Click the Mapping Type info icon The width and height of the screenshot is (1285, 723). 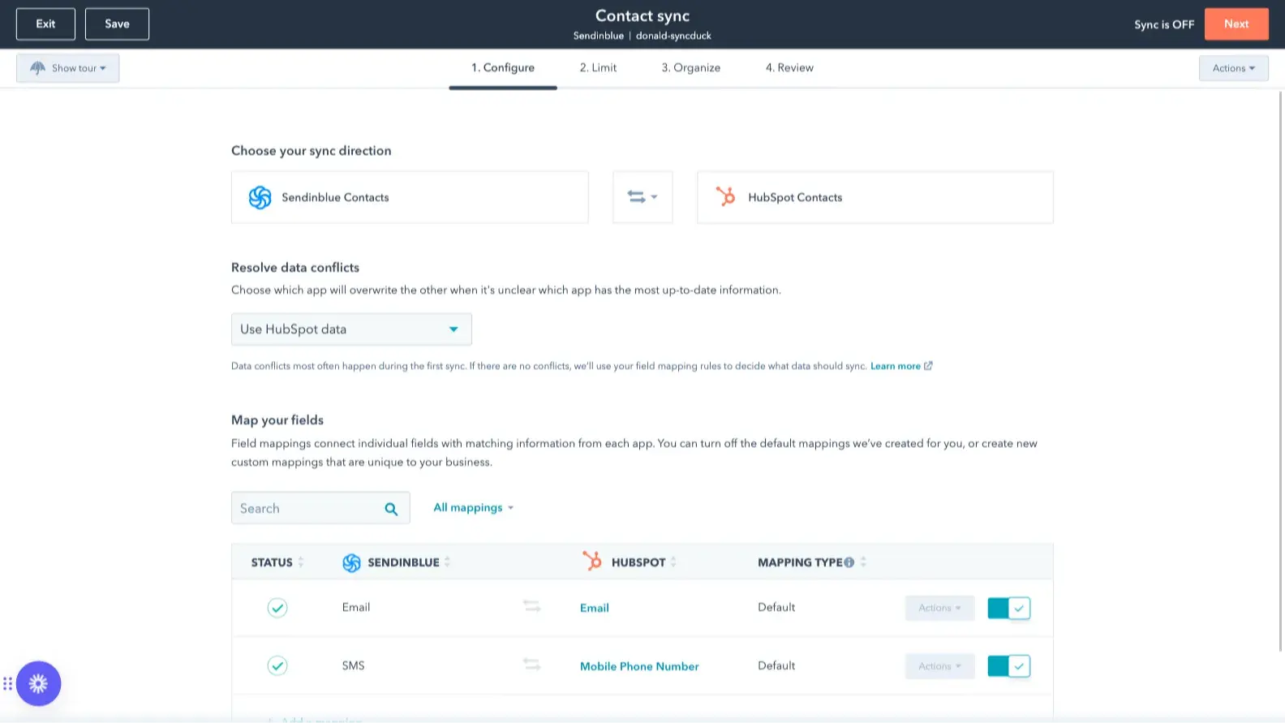click(849, 562)
